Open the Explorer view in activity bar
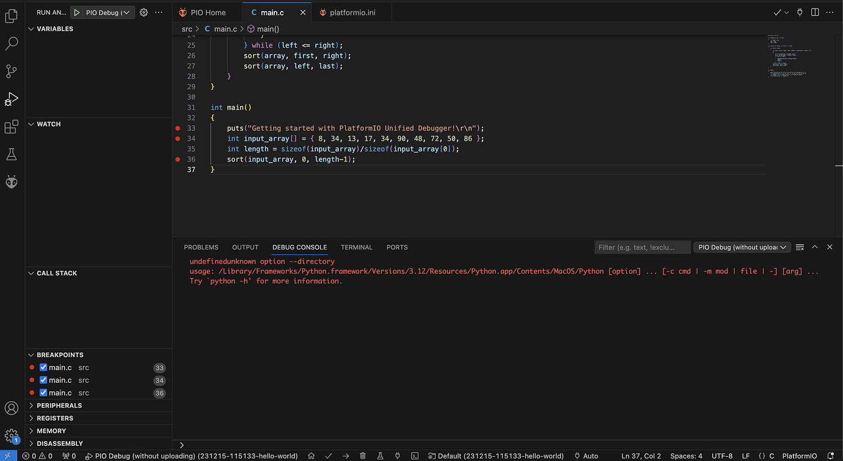 [12, 16]
